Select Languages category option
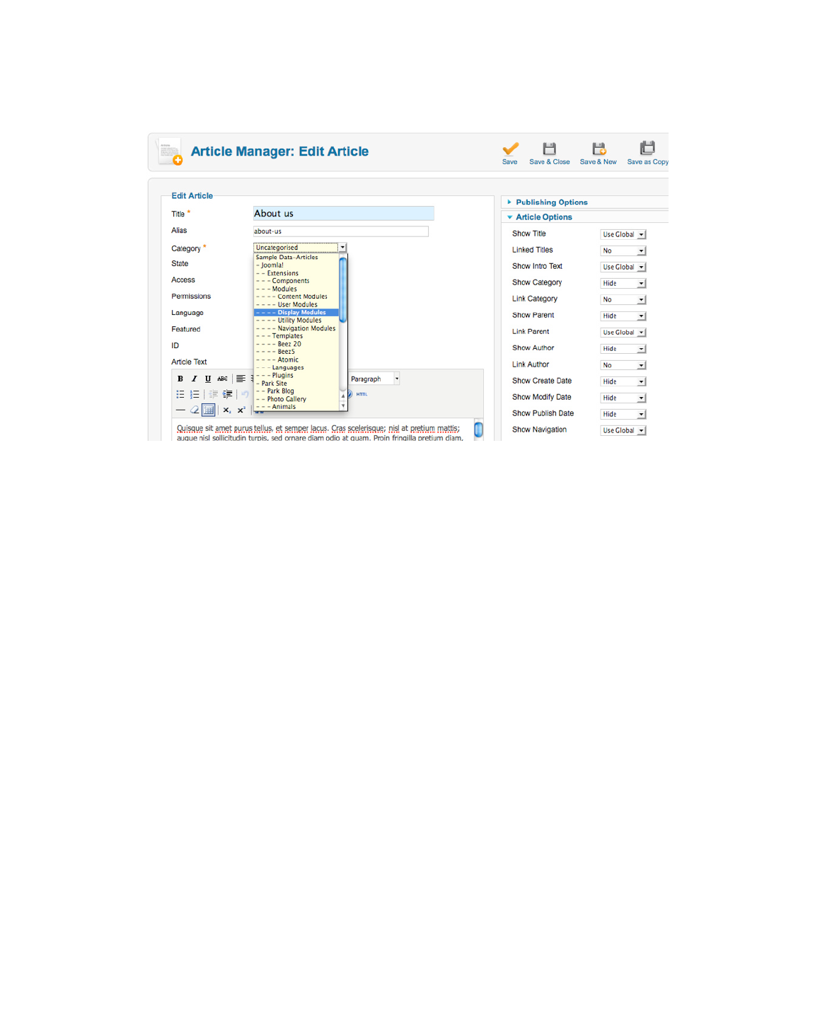Image resolution: width=815 pixels, height=1019 pixels. pyautogui.click(x=296, y=368)
